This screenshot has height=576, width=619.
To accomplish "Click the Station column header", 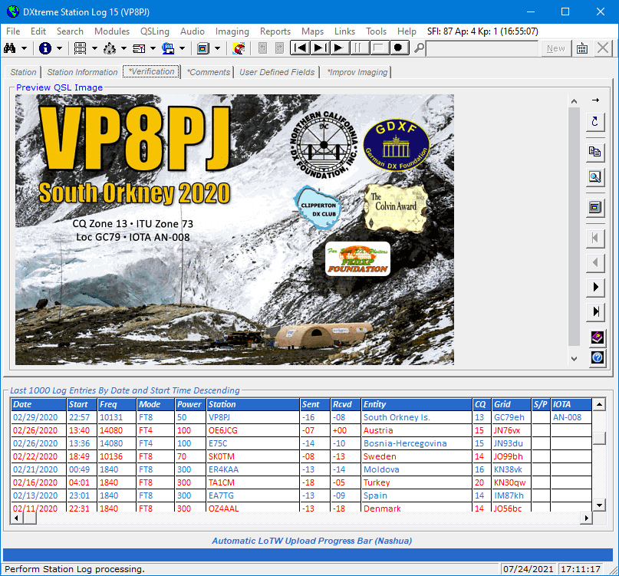I will tap(252, 404).
